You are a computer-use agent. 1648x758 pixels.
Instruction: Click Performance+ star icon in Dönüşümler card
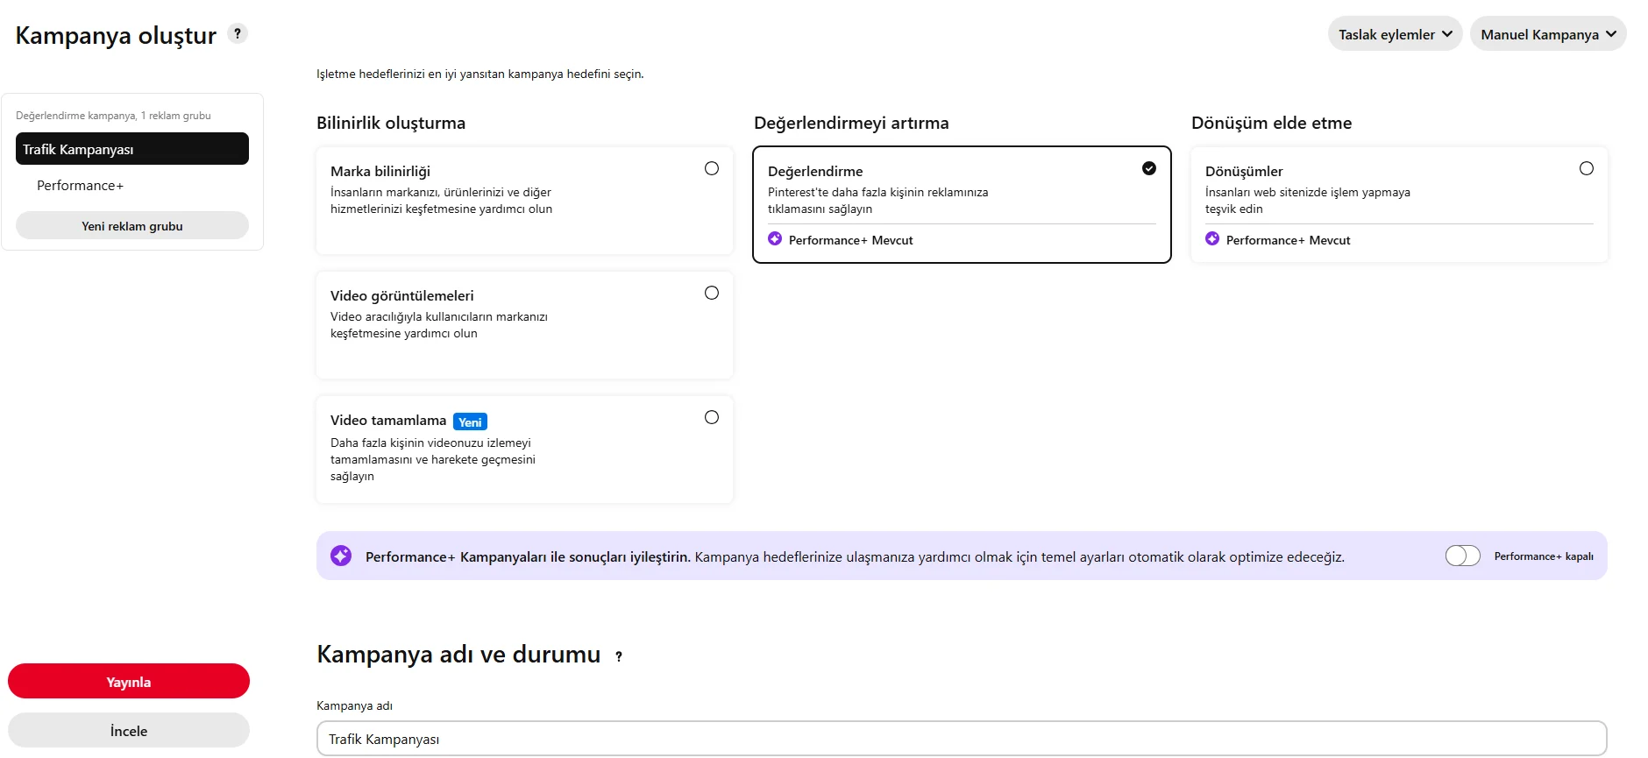click(x=1212, y=239)
